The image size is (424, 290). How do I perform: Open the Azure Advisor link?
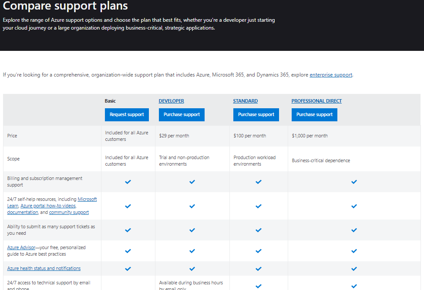(21, 247)
